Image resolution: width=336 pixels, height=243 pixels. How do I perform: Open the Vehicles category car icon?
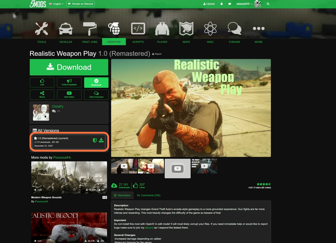point(66,29)
